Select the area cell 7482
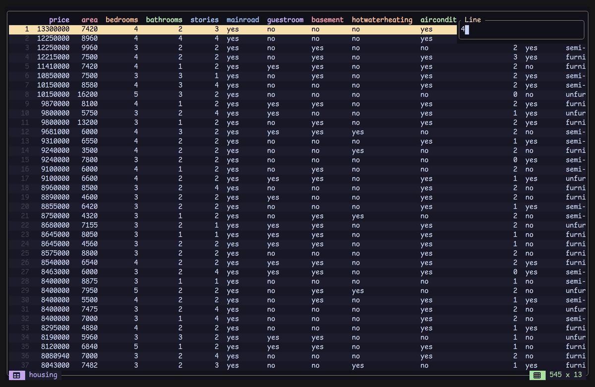The height and width of the screenshot is (387, 595). (x=90, y=366)
